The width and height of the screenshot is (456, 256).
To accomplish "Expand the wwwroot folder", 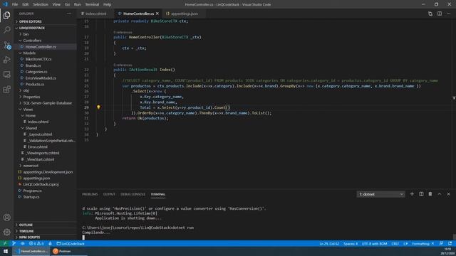I will (46, 166).
